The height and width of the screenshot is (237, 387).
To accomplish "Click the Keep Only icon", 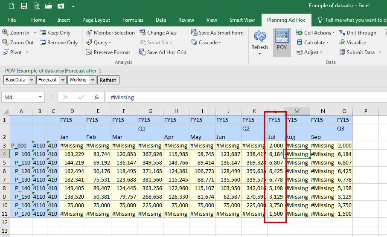I will click(43, 33).
